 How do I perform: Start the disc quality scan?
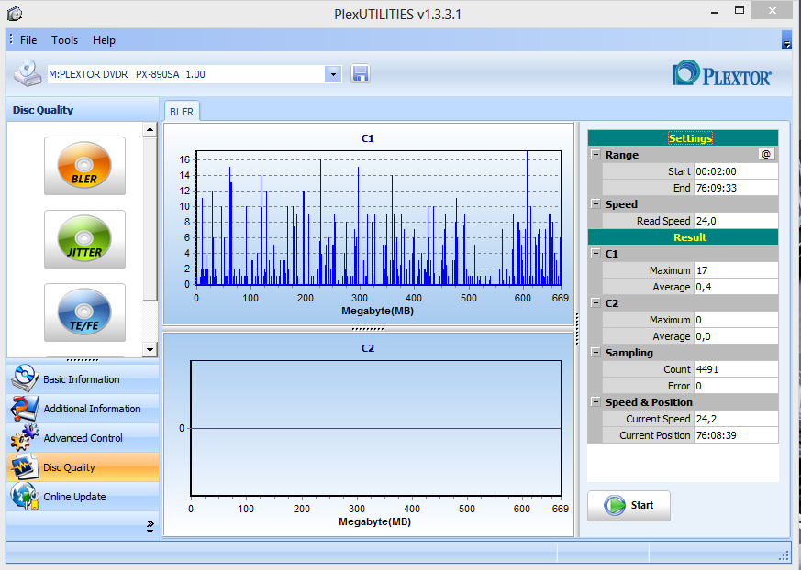point(629,506)
